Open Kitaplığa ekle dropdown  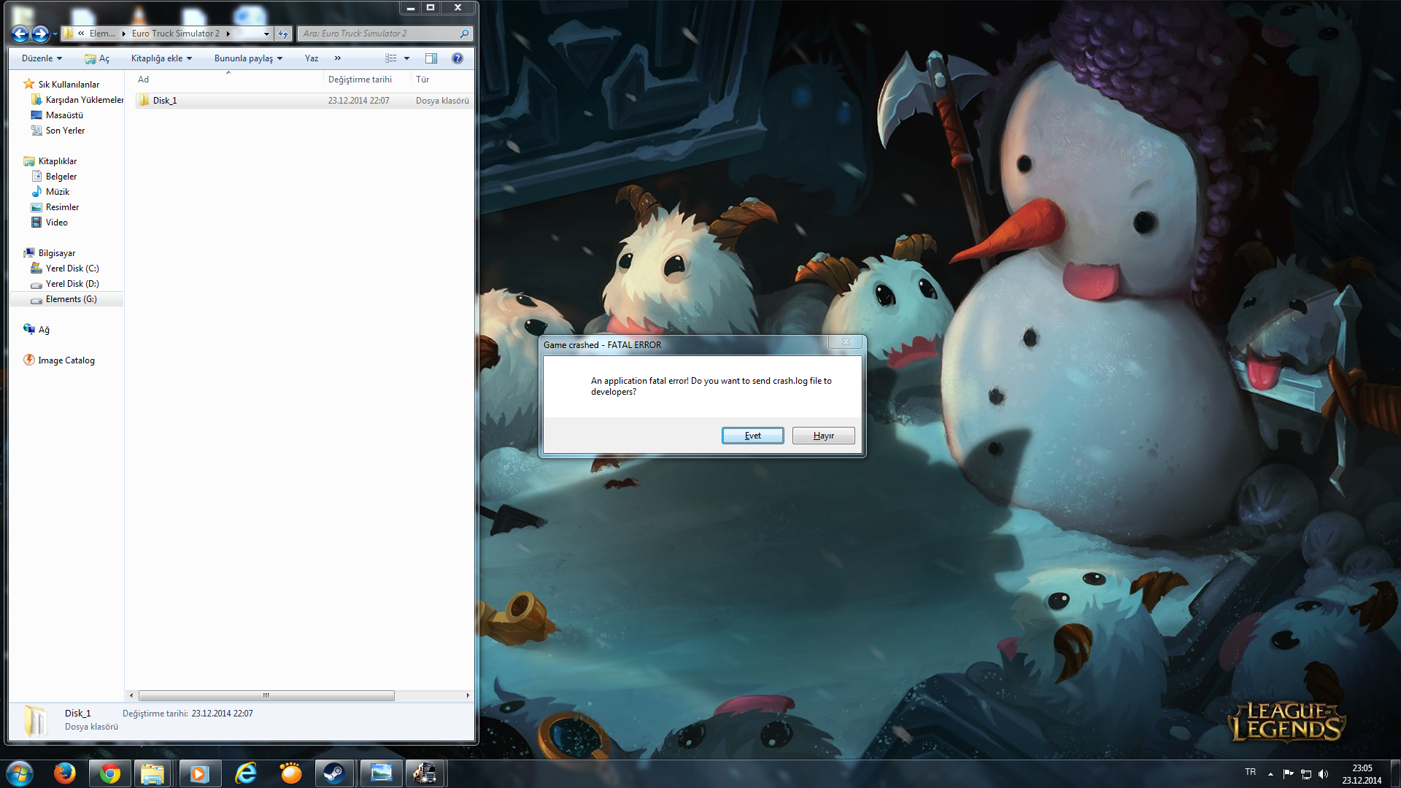pos(161,58)
